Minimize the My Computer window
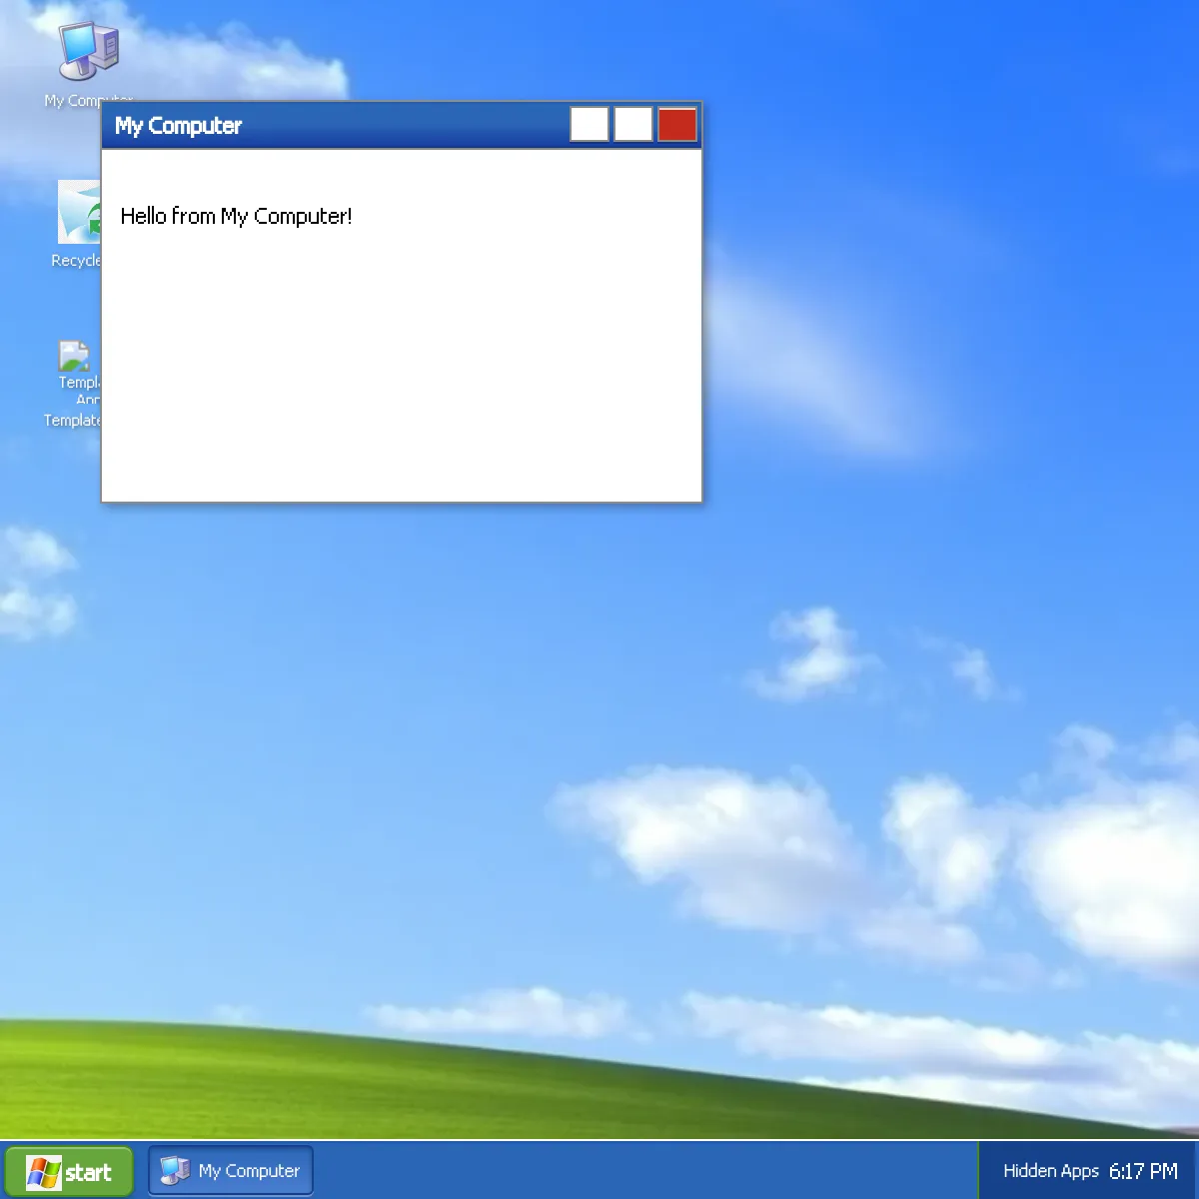 (x=589, y=125)
